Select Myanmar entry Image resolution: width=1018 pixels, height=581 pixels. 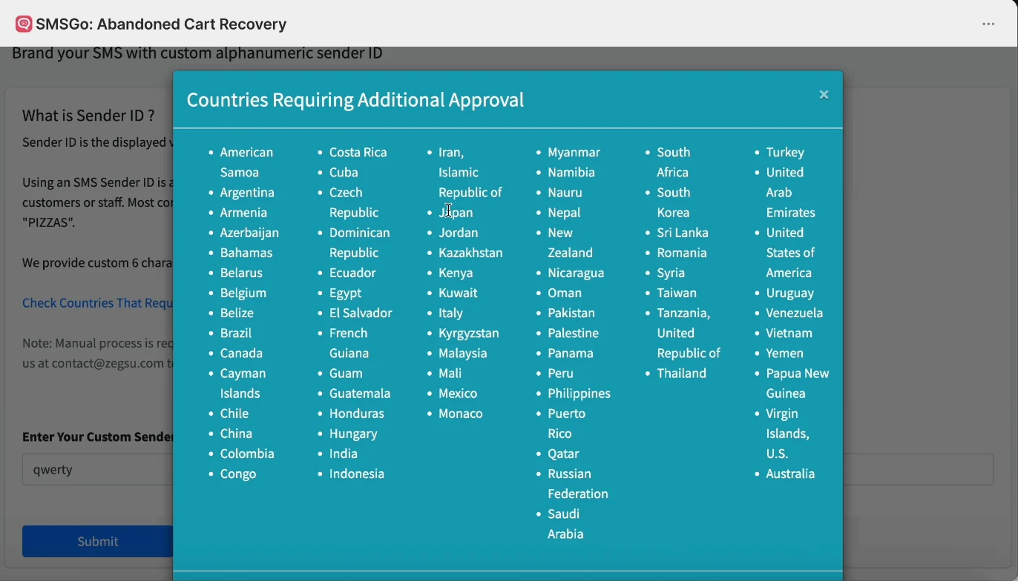[x=574, y=152]
